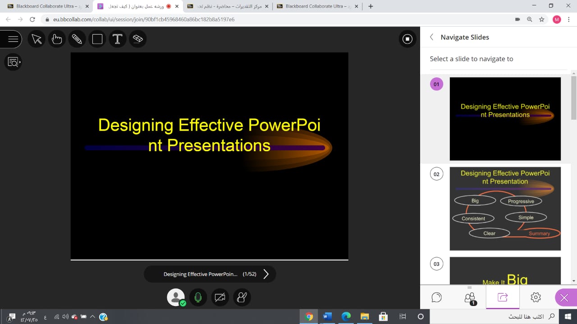Select the Pencil drawing tool
The image size is (577, 324).
(77, 39)
